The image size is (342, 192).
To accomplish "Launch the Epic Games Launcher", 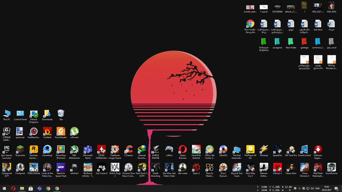I will pos(7,150).
